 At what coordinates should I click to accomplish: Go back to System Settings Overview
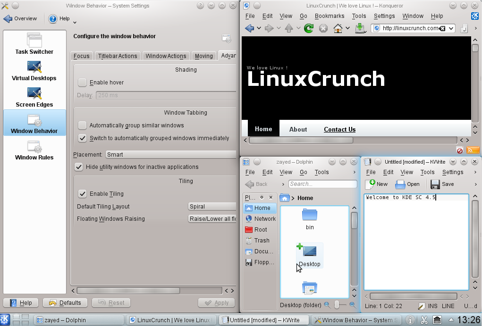tap(20, 19)
